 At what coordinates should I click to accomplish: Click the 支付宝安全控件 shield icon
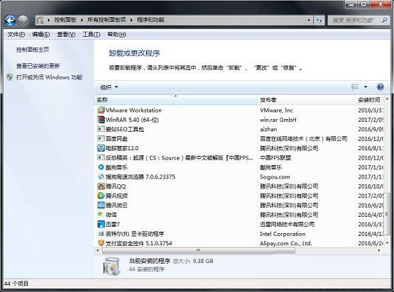(x=101, y=243)
